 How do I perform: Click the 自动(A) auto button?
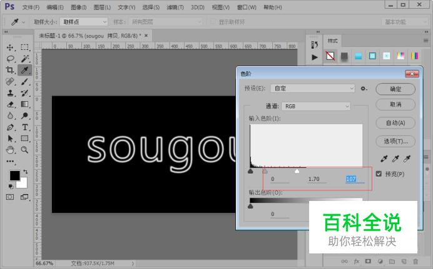pyautogui.click(x=395, y=123)
